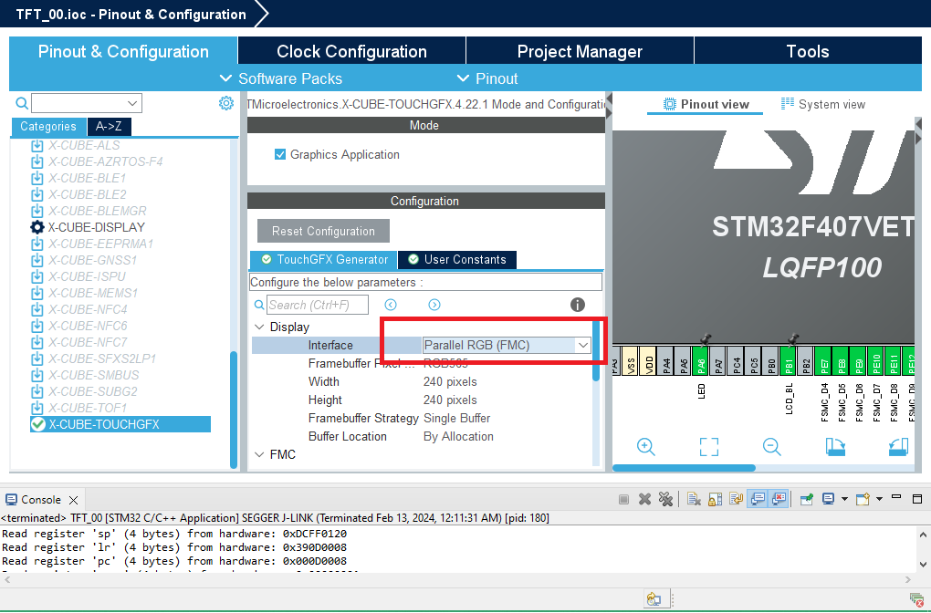
Task: Switch to the Clock Configuration tab
Action: coord(351,50)
